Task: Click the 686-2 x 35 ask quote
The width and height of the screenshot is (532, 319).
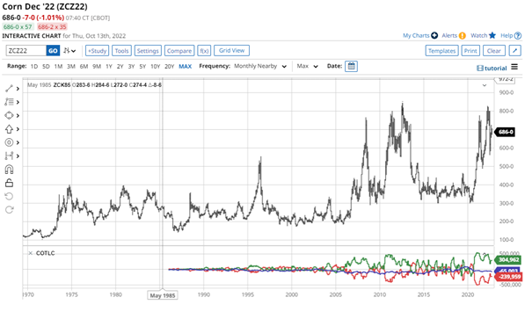Action: pyautogui.click(x=52, y=26)
